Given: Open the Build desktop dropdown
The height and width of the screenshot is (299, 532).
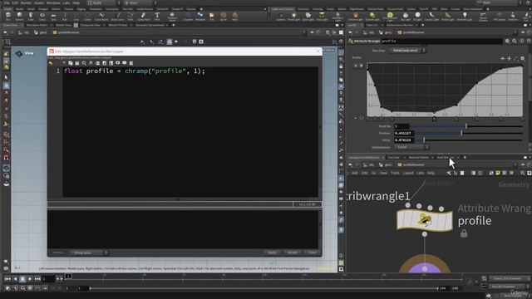Looking at the screenshot, I should point(104,2).
